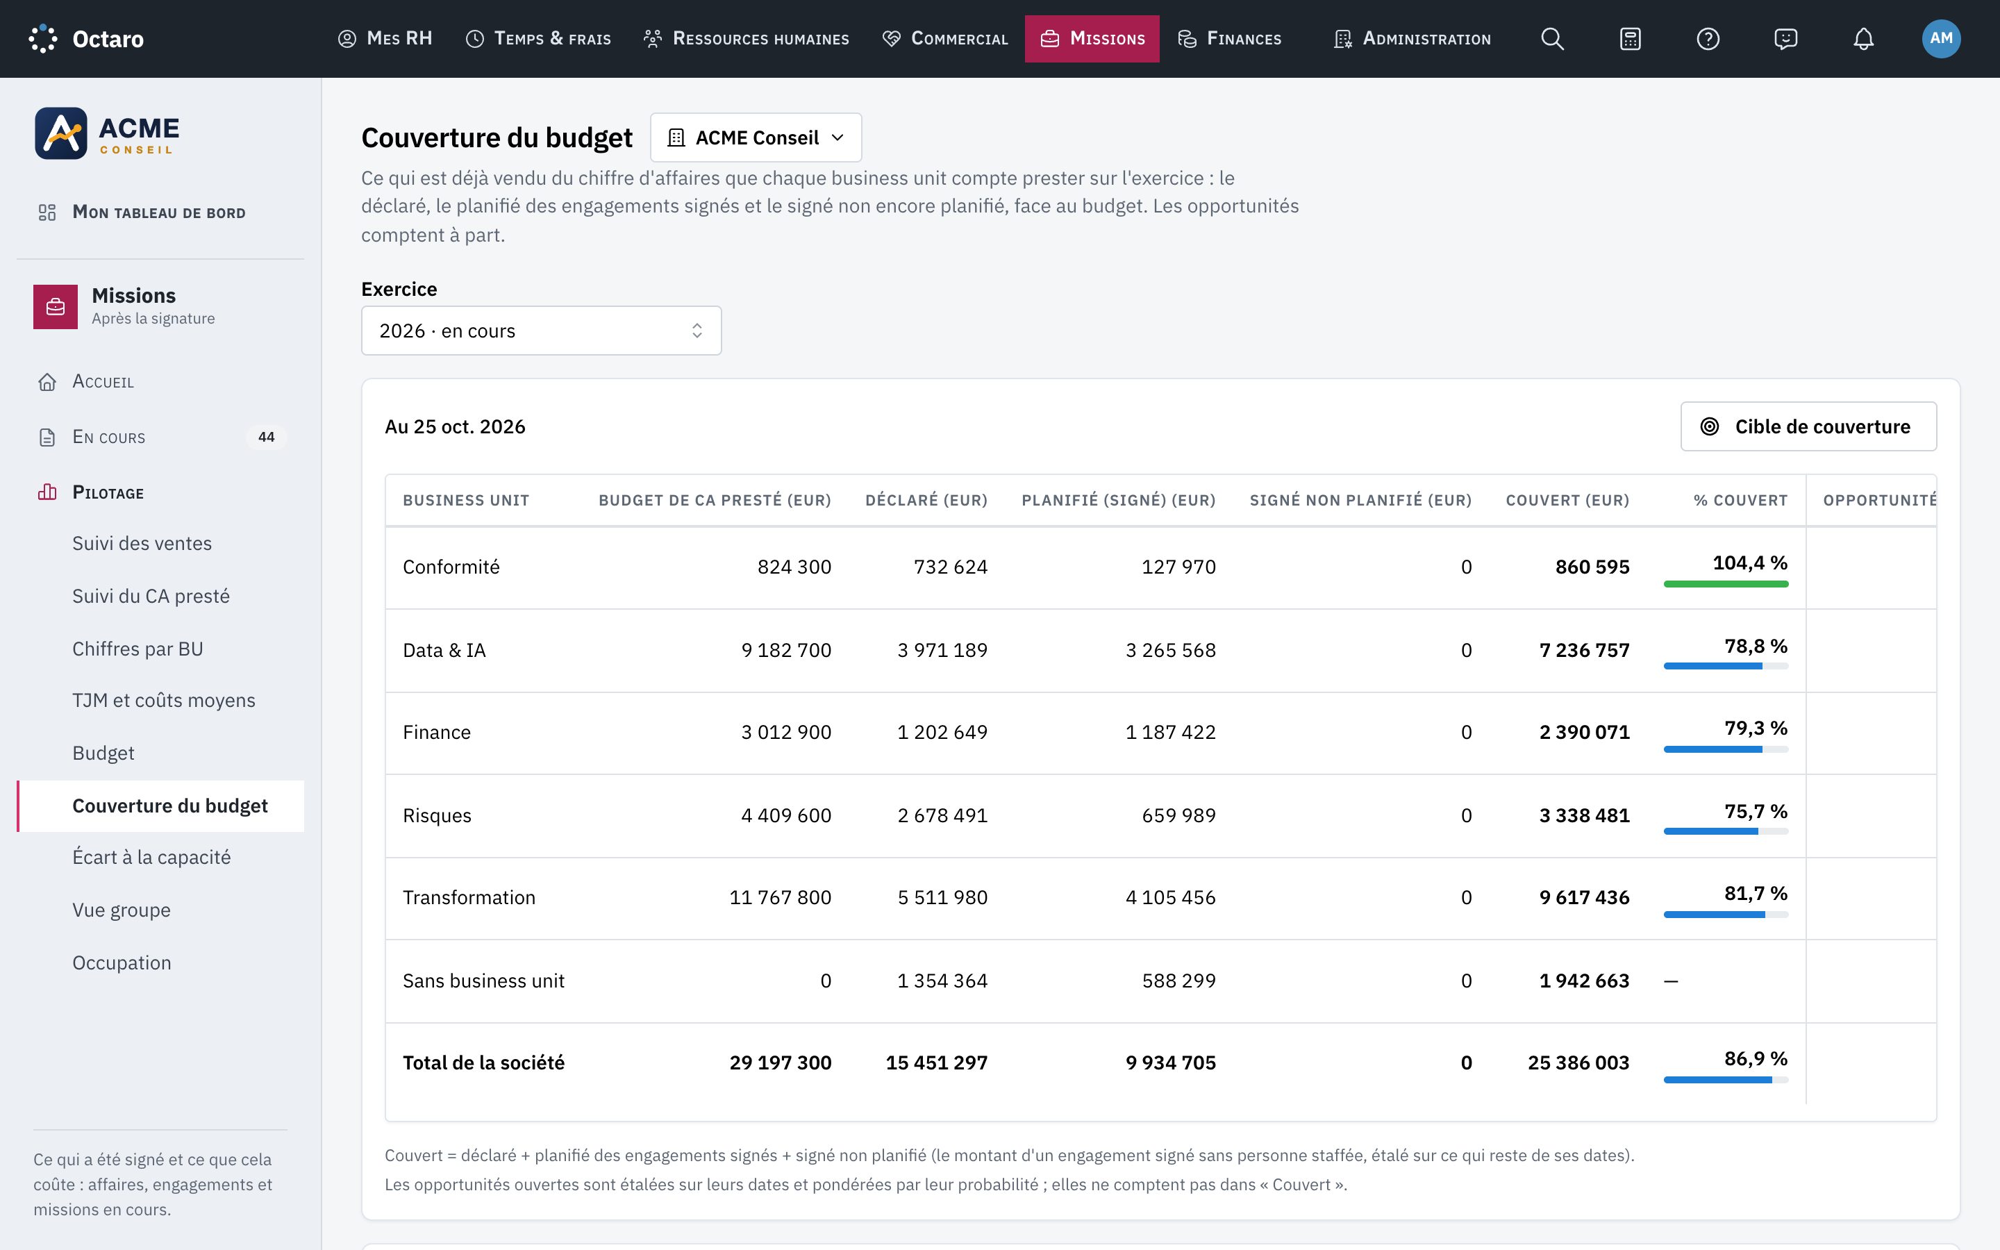Open En cours missions list
This screenshot has width=2000, height=1250.
pyautogui.click(x=160, y=437)
